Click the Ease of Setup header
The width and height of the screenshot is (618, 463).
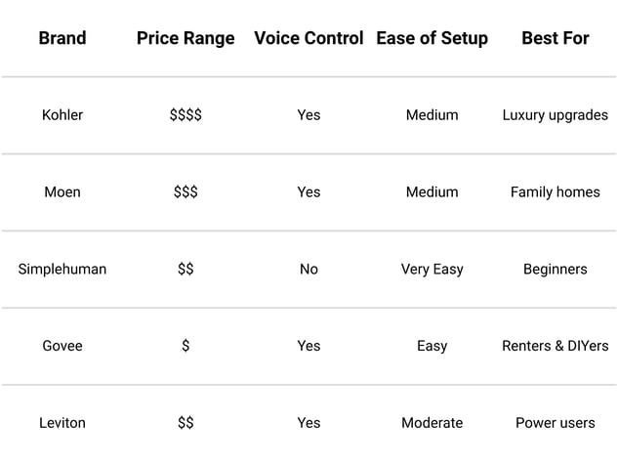[x=432, y=38]
